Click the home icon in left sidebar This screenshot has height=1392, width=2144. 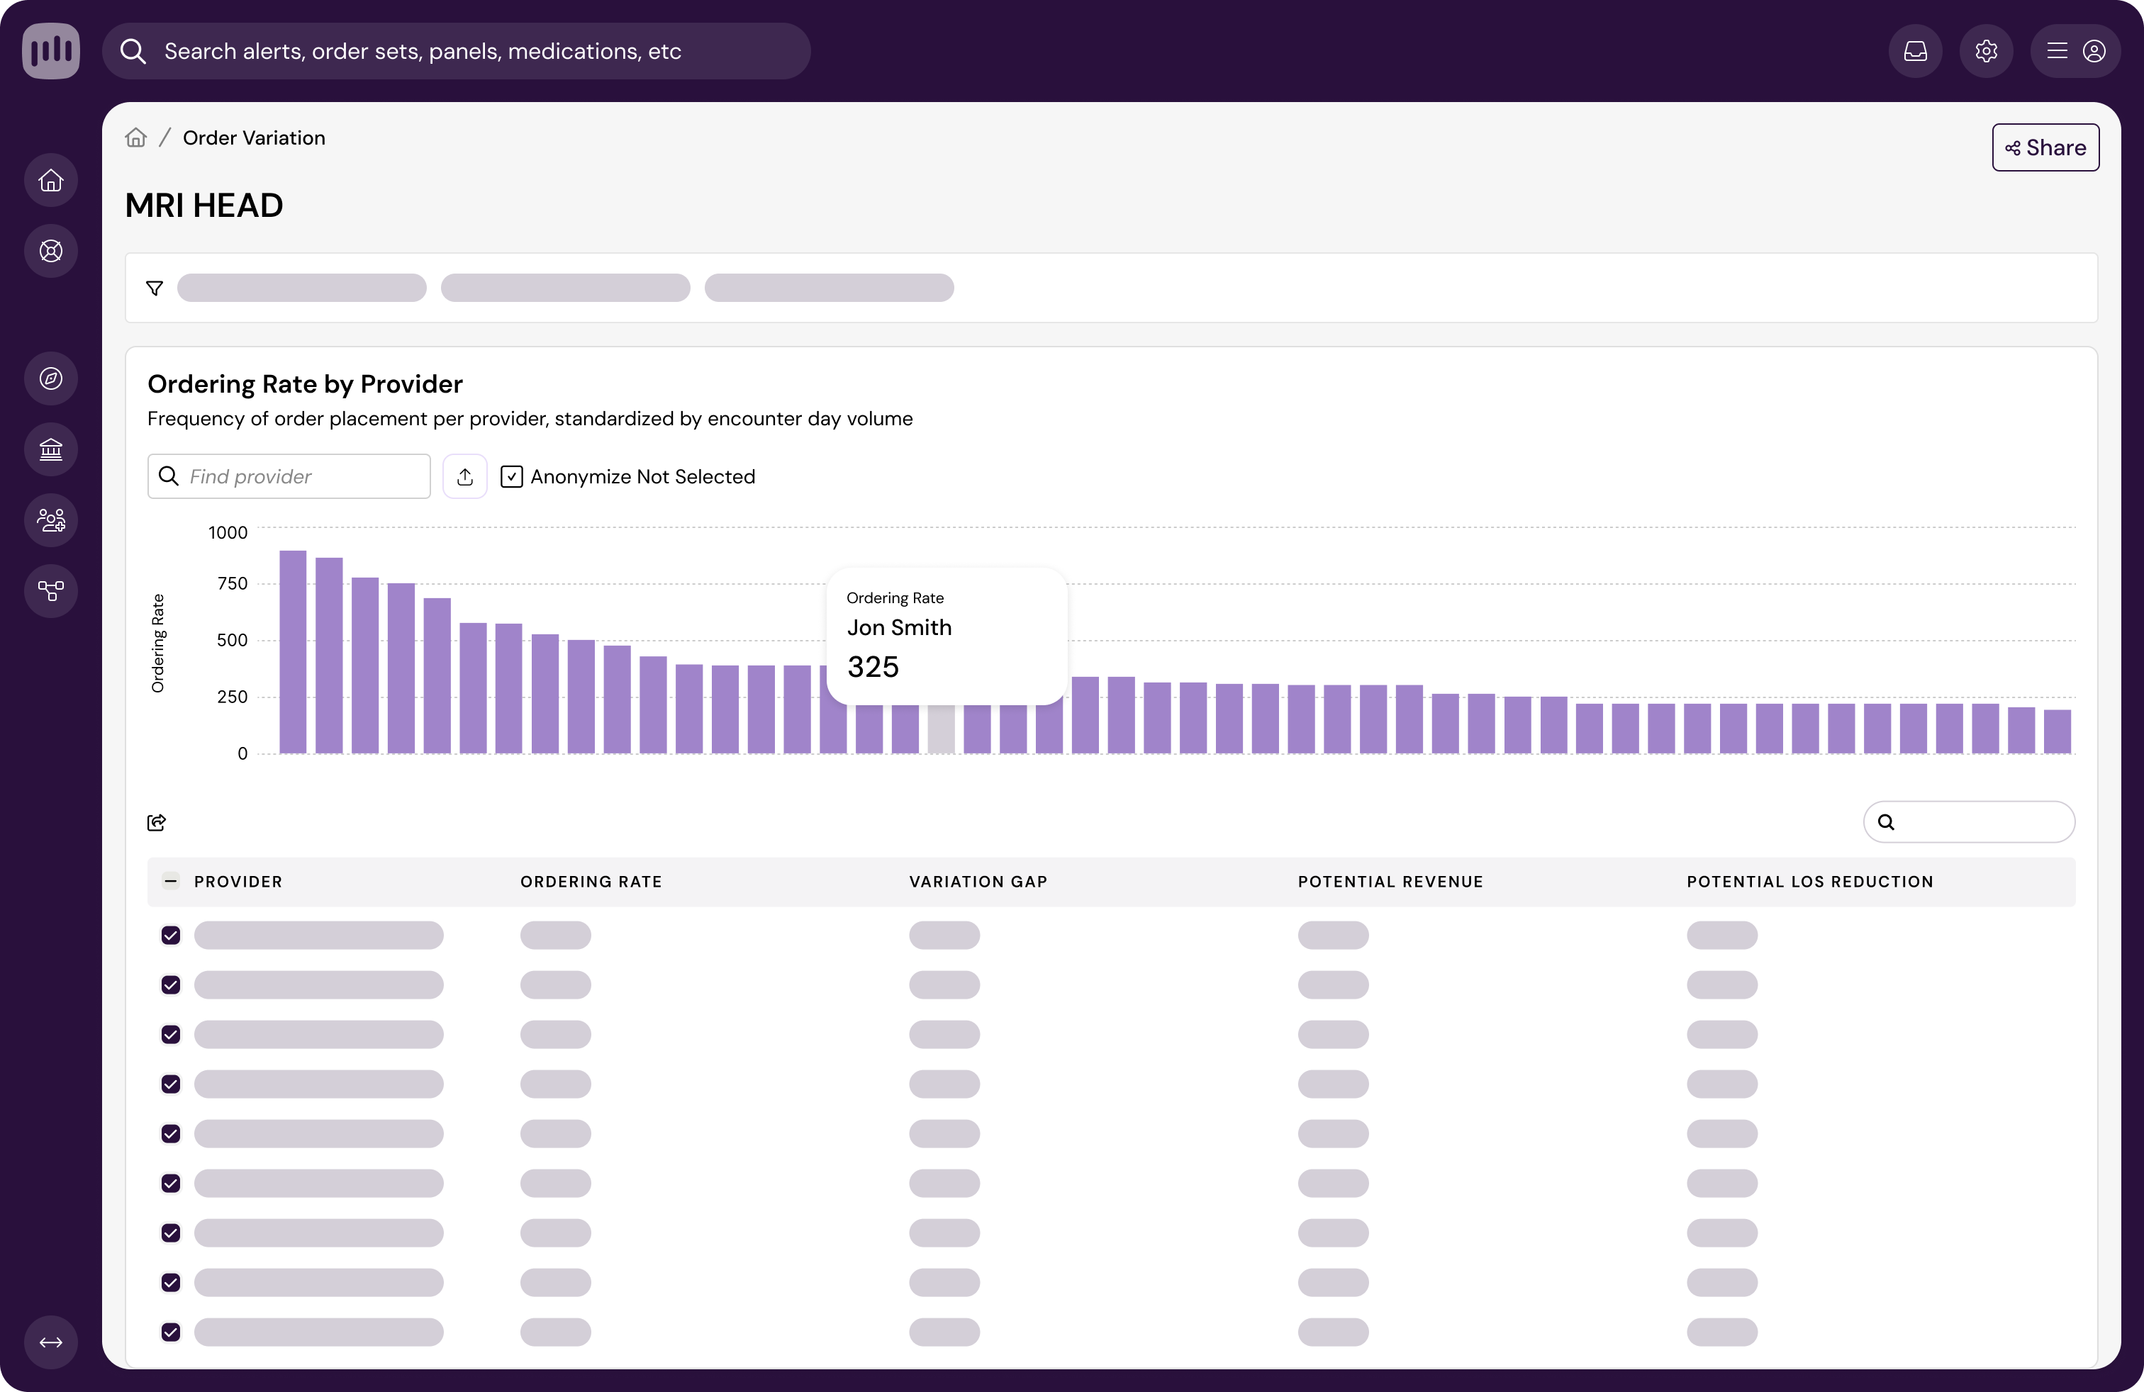tap(51, 181)
